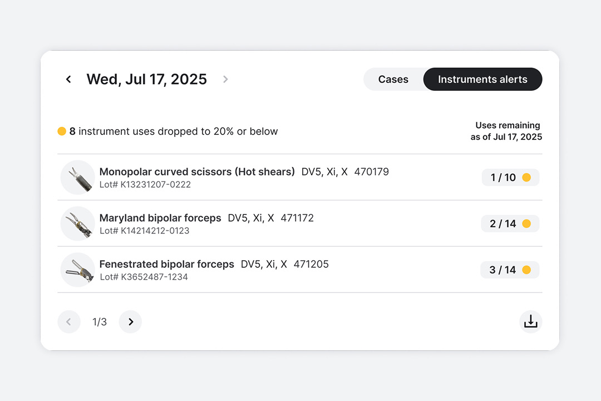Click the Lot# K13231207-0222 text
Screen dimensions: 601x401
(144, 185)
